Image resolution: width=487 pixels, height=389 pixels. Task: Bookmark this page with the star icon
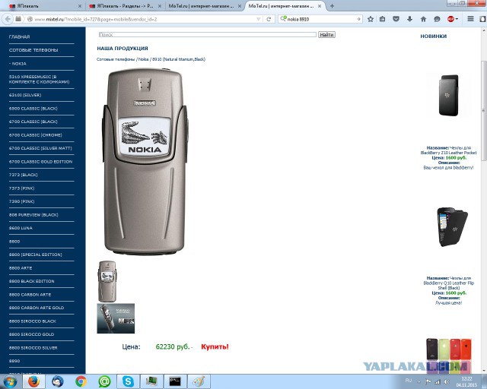pyautogui.click(x=371, y=19)
